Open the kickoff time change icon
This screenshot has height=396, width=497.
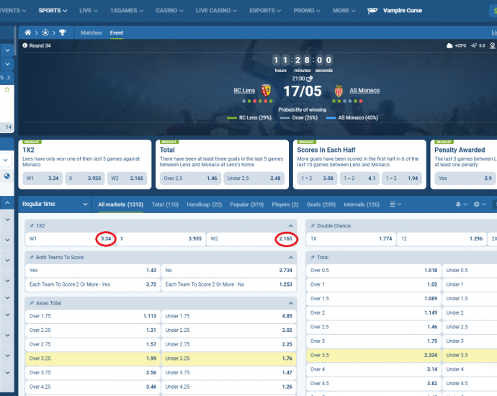pyautogui.click(x=310, y=78)
